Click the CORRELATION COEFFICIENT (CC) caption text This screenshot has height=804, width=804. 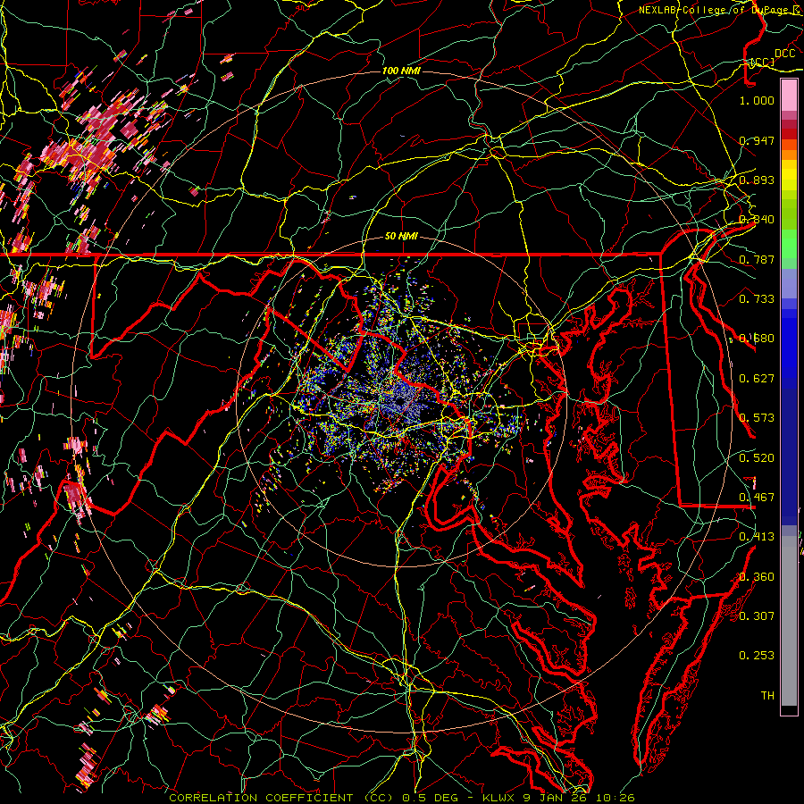coord(281,798)
